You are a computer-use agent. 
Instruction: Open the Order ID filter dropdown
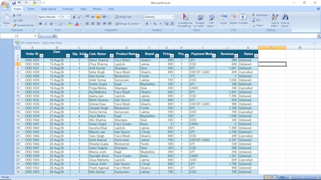point(42,56)
